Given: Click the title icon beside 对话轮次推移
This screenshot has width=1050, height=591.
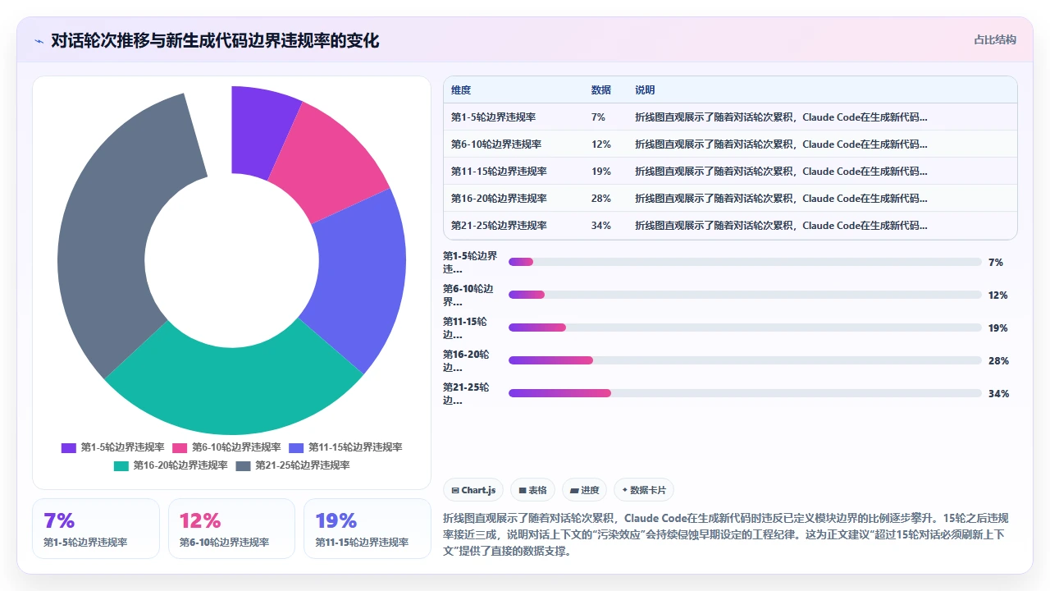Looking at the screenshot, I should 39,41.
